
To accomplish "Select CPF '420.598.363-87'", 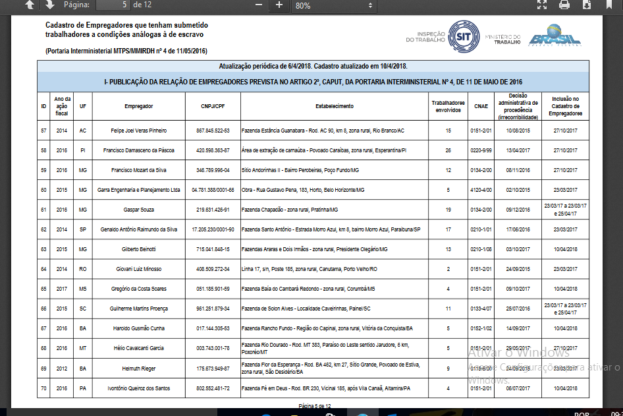I will [213, 150].
